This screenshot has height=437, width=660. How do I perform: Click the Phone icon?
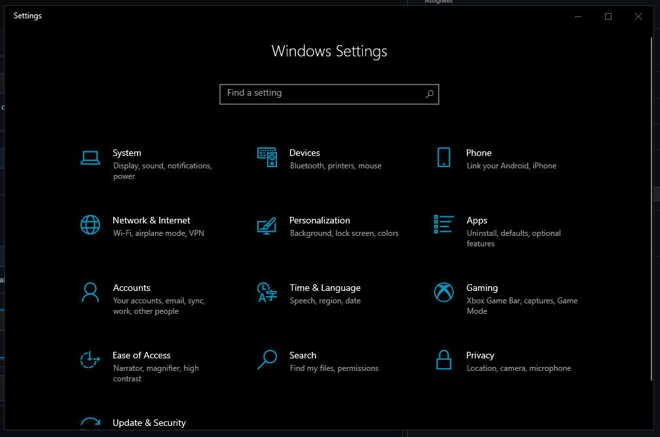[444, 157]
